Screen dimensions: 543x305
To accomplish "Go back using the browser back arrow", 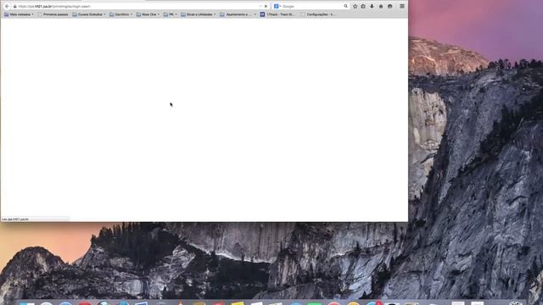I will (x=7, y=6).
